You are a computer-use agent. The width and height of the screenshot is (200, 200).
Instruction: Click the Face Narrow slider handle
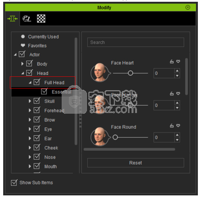(130, 105)
